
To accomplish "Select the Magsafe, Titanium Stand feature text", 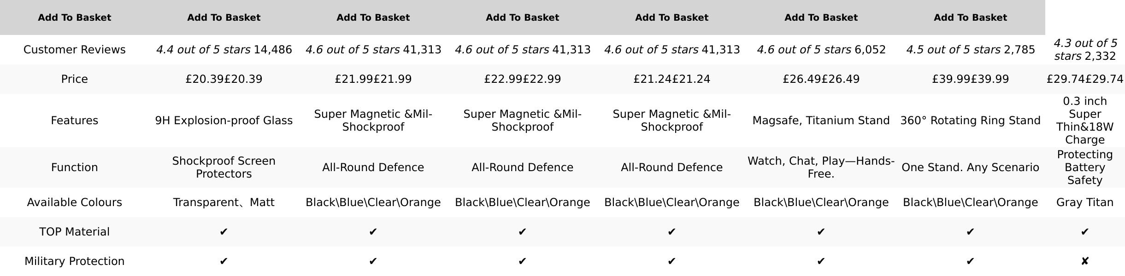I will coord(821,121).
